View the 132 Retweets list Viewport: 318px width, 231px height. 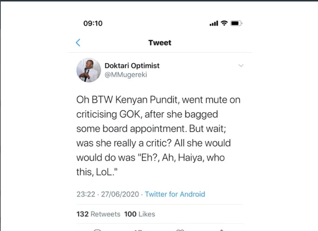[x=98, y=214]
